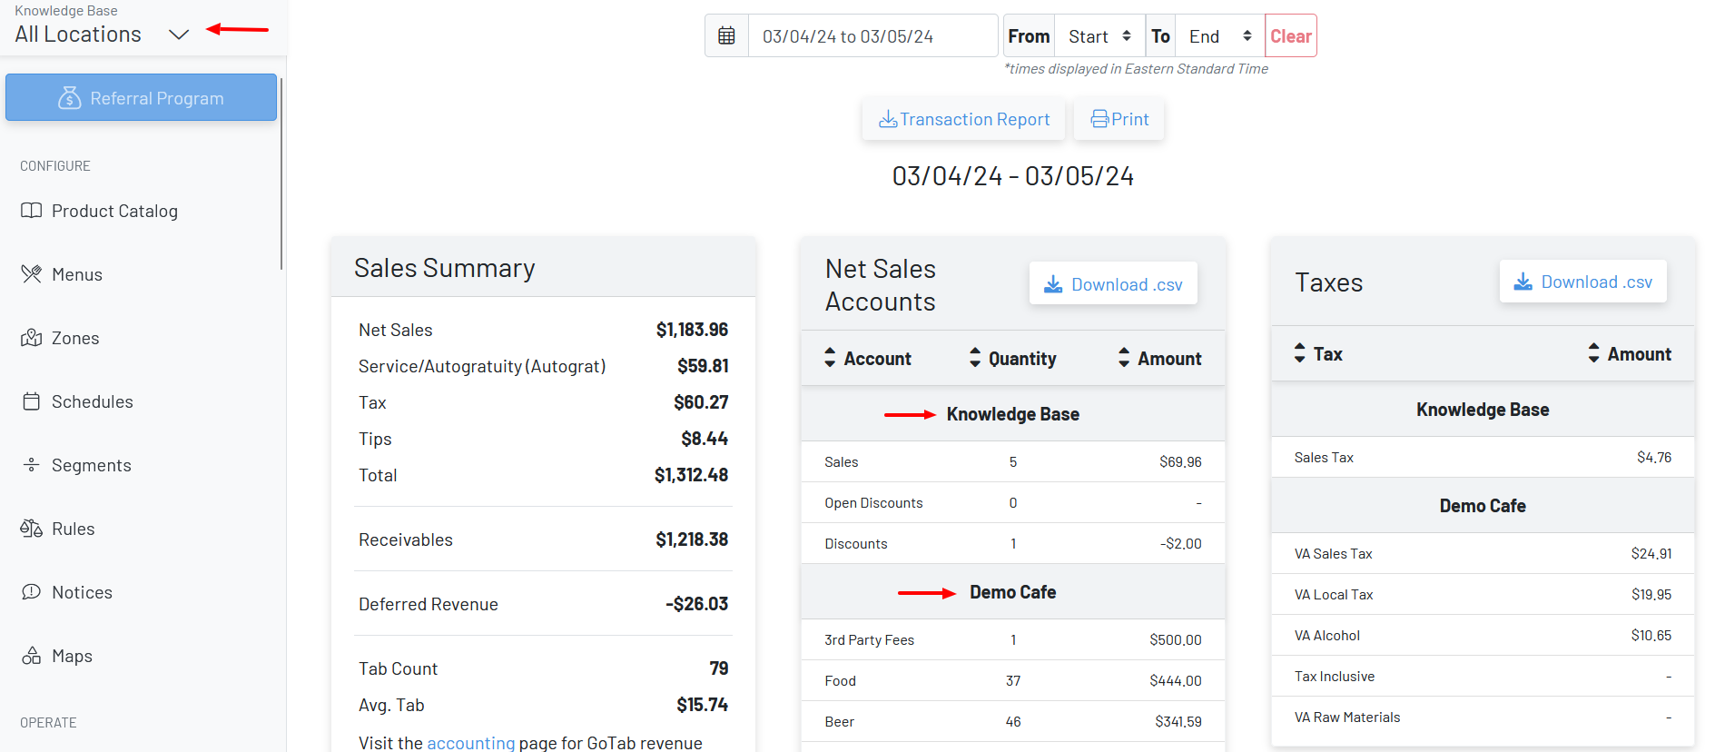Click the Maps shapes icon
The width and height of the screenshot is (1715, 752).
[x=32, y=656]
